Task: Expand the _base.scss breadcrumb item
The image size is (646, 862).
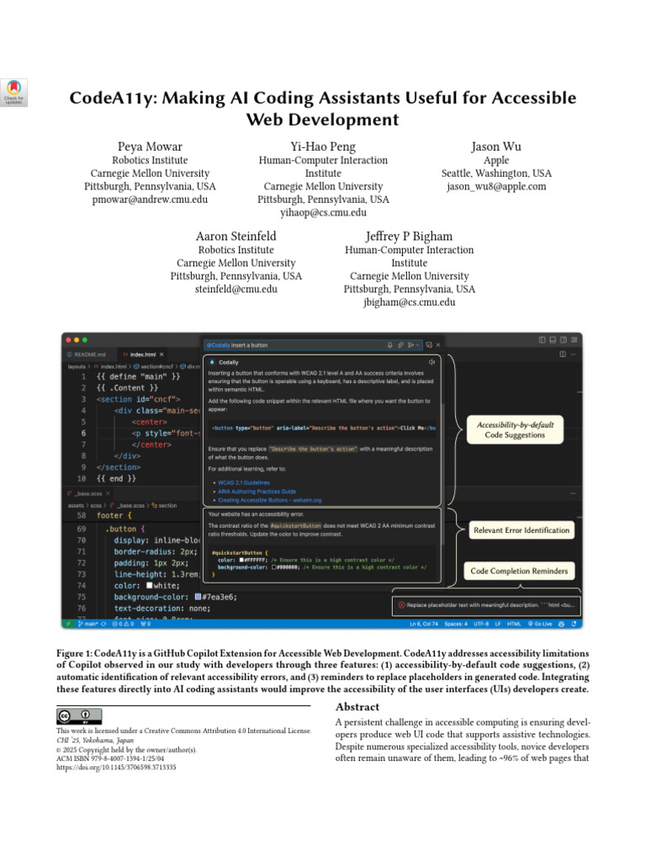Action: coord(127,505)
